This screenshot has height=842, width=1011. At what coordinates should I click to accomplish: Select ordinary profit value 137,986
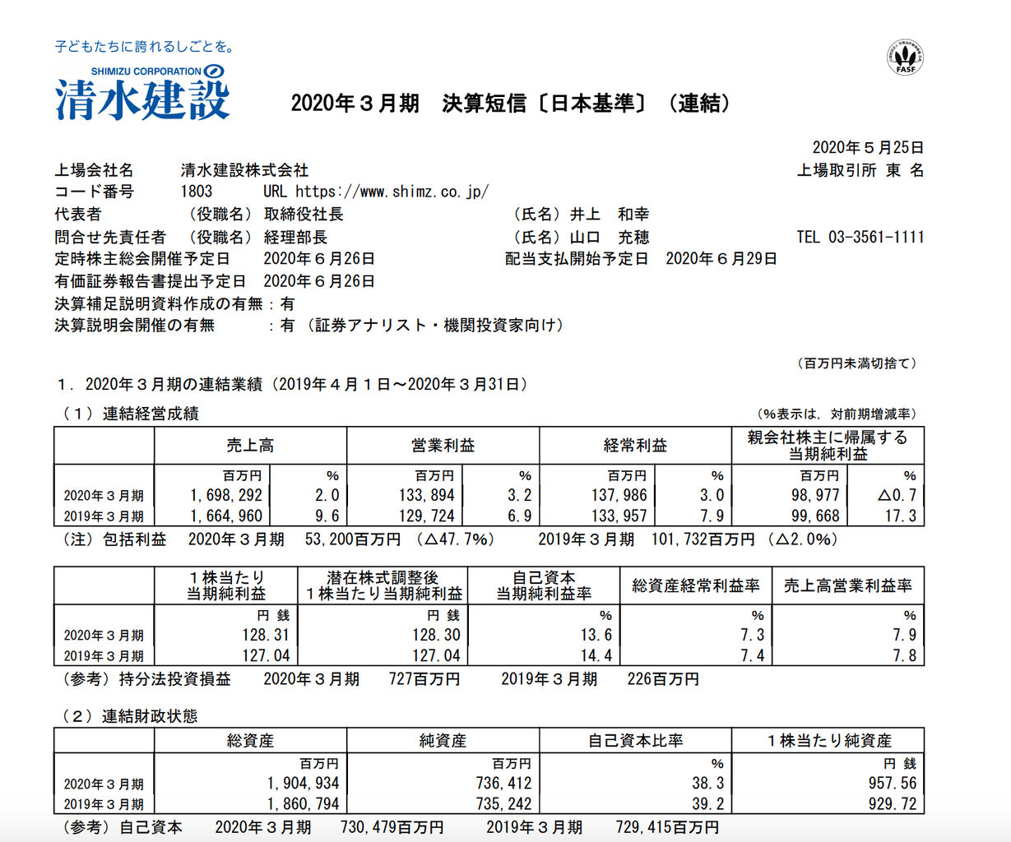click(x=619, y=495)
